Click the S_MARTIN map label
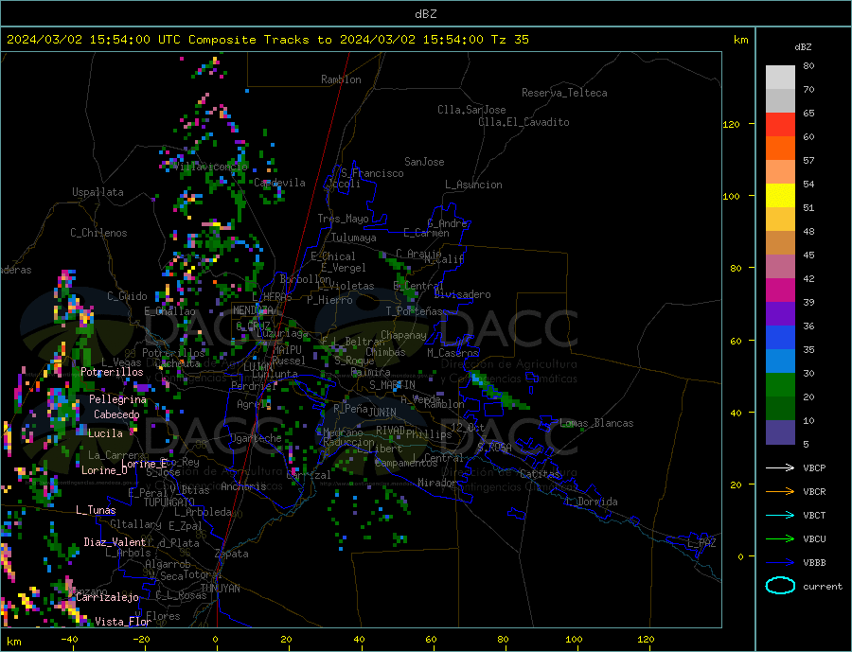The image size is (852, 652). coord(392,385)
